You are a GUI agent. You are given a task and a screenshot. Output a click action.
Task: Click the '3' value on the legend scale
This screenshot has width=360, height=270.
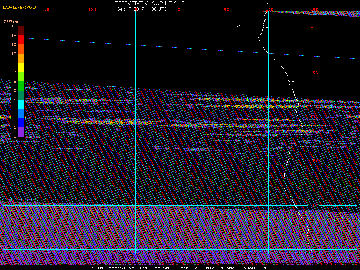point(15,109)
